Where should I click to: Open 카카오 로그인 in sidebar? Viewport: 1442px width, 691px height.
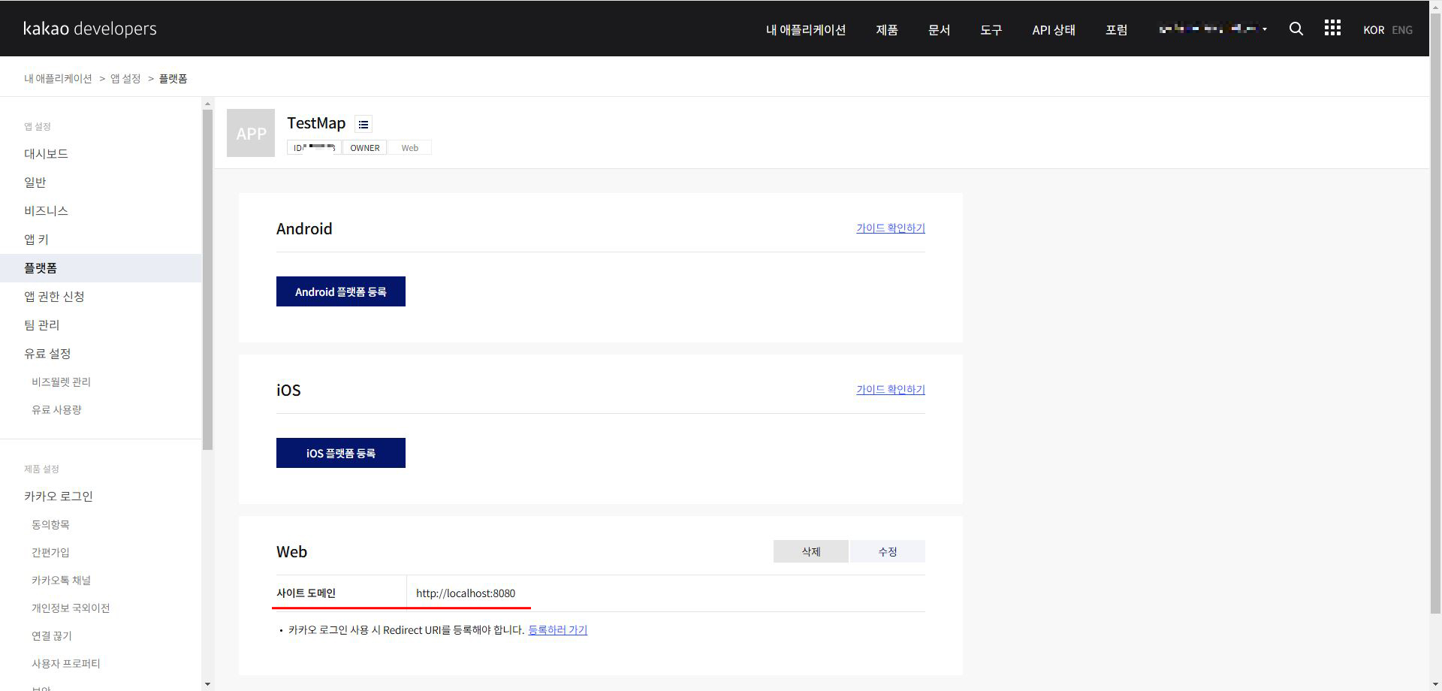pos(59,496)
